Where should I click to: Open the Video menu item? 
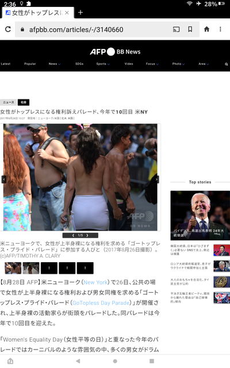tap(129, 64)
